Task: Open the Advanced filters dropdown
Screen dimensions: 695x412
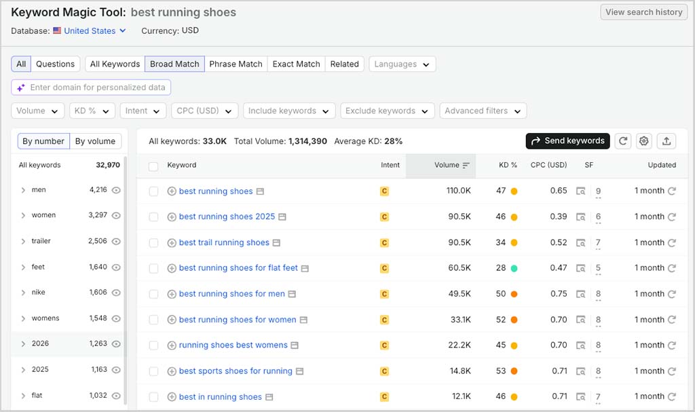Action: [x=483, y=111]
